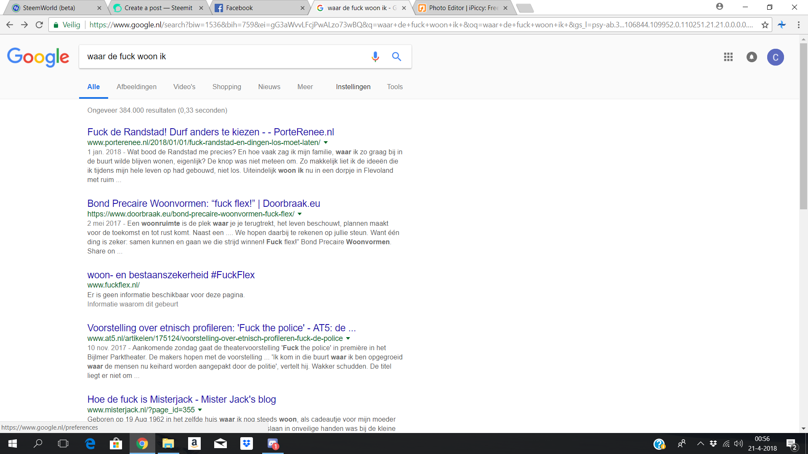Click the network icon in system tray
The height and width of the screenshot is (454, 808).
click(x=726, y=443)
